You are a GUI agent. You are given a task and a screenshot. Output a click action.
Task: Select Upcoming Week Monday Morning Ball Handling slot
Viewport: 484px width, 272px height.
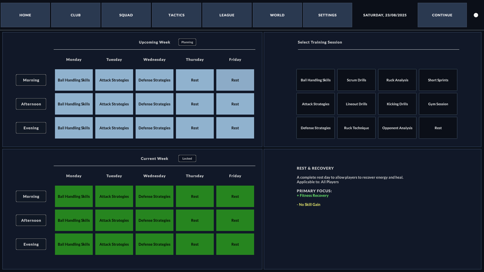tap(74, 80)
